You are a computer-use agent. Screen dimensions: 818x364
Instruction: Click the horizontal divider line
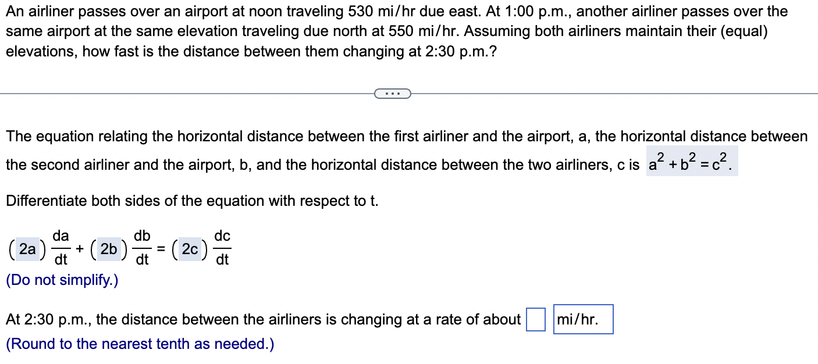[175, 93]
